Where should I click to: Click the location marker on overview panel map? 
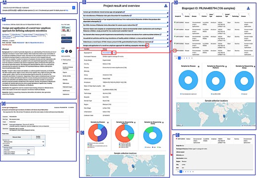coord(133,166)
